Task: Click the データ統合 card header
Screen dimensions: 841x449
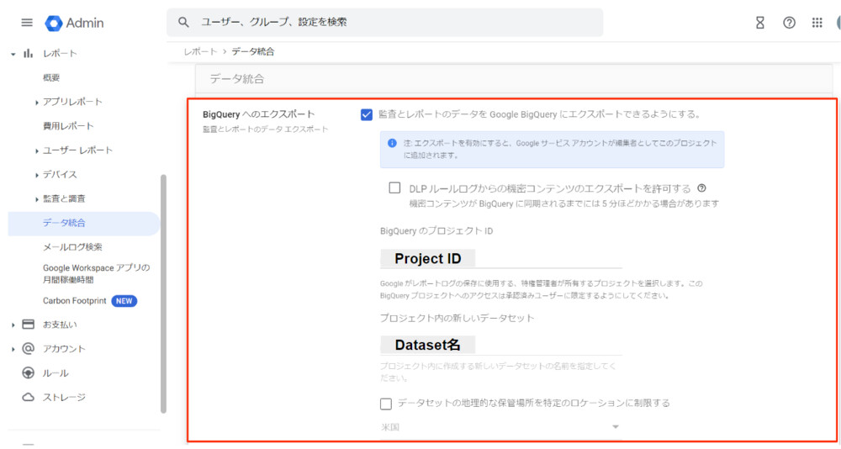Action: click(x=514, y=79)
